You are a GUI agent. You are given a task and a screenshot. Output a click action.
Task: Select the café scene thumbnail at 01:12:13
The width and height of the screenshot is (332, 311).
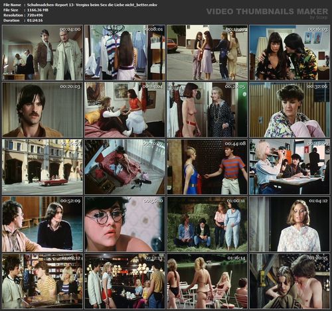(125, 281)
